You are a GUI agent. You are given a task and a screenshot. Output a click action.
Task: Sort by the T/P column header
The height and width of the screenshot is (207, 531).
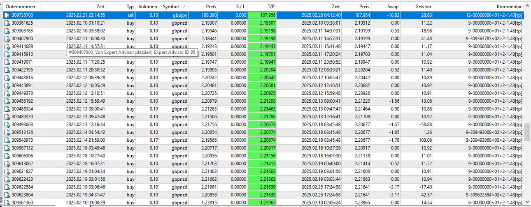(x=262, y=7)
